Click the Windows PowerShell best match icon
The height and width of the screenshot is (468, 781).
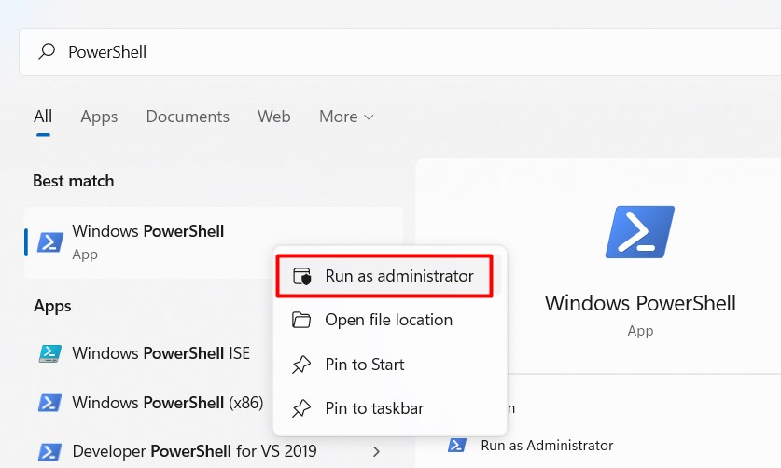click(x=50, y=242)
